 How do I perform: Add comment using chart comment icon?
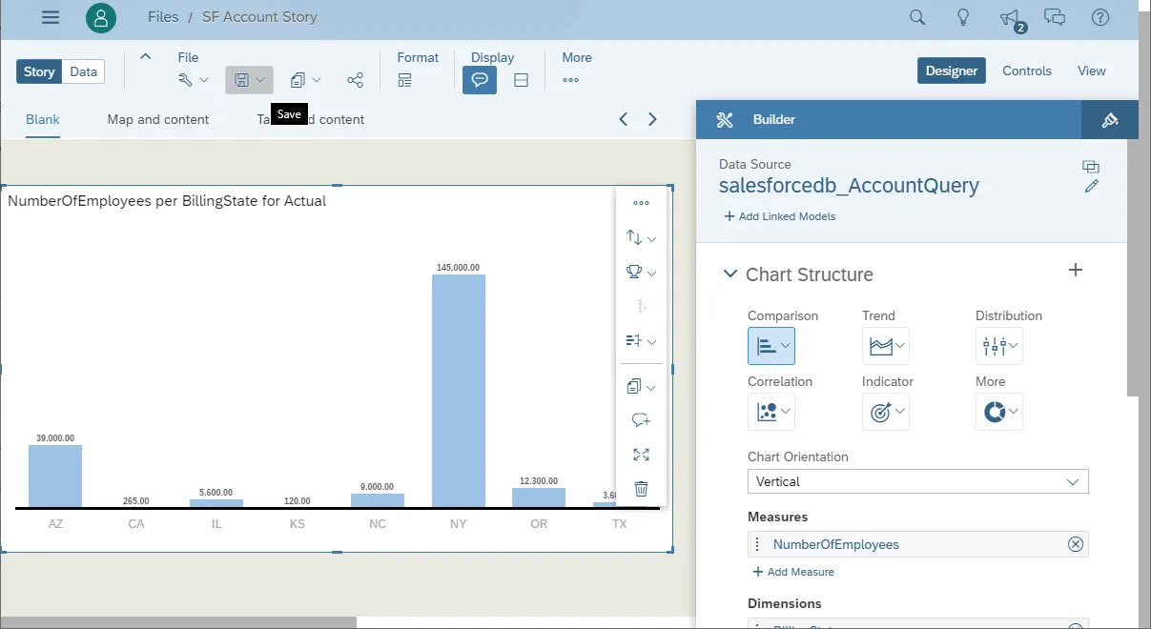[641, 420]
